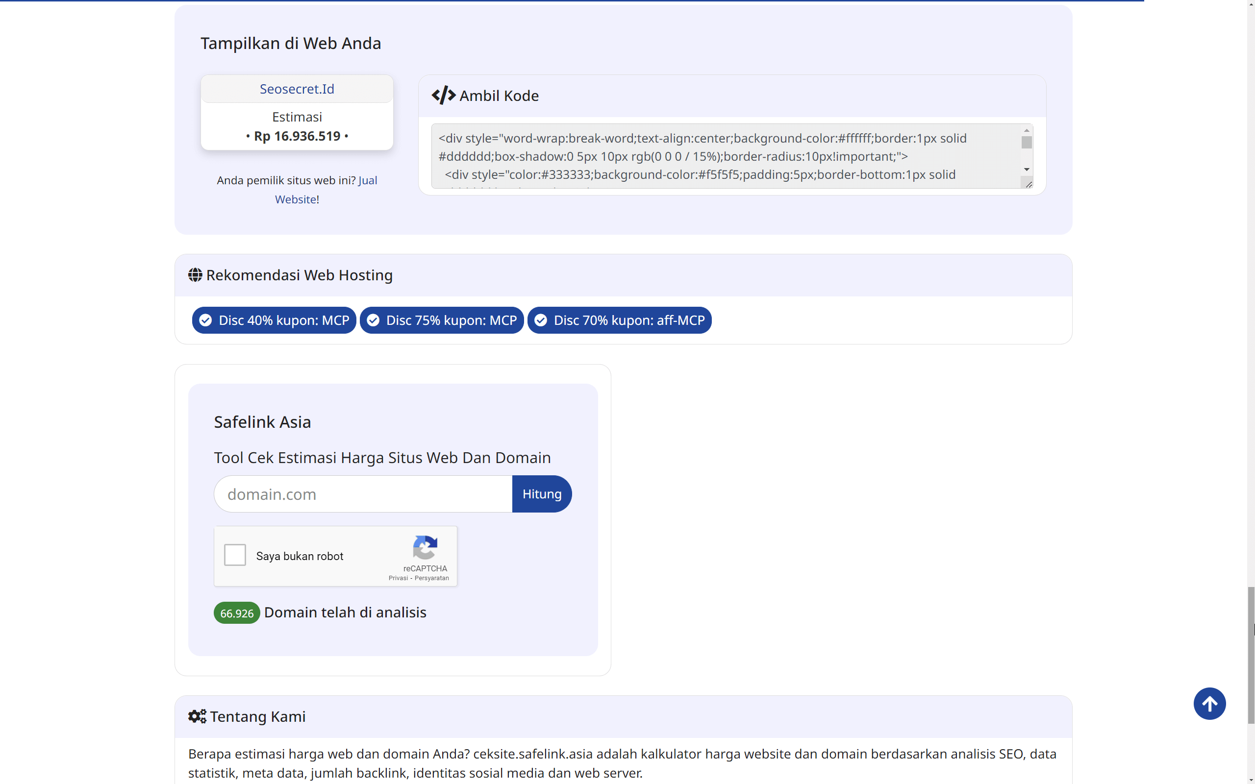Visit the Seosecret.Id link

point(297,89)
